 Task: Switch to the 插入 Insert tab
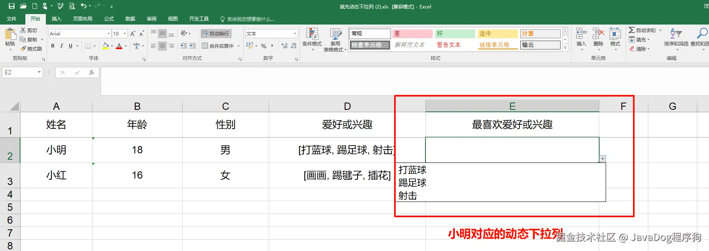tap(57, 19)
